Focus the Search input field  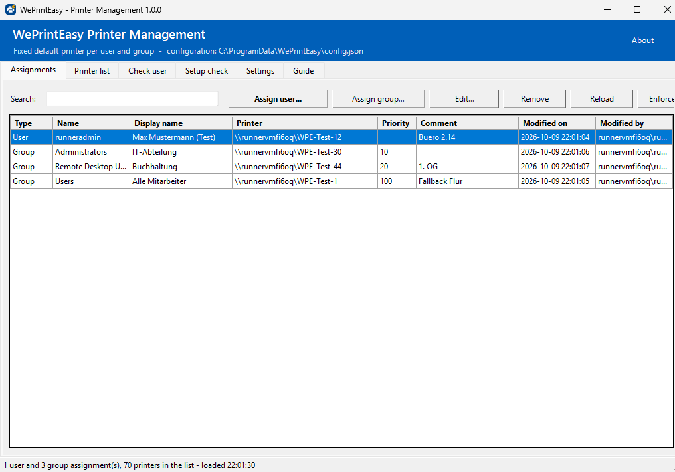tap(132, 98)
